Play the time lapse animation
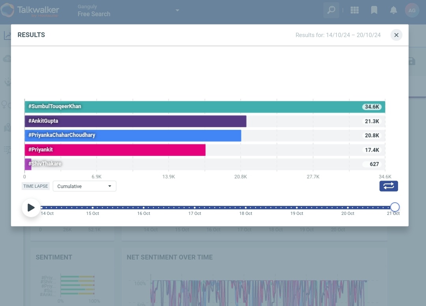 31,208
